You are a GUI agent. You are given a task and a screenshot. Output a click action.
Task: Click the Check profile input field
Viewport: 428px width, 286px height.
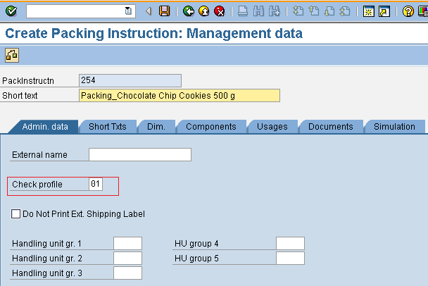click(x=96, y=185)
